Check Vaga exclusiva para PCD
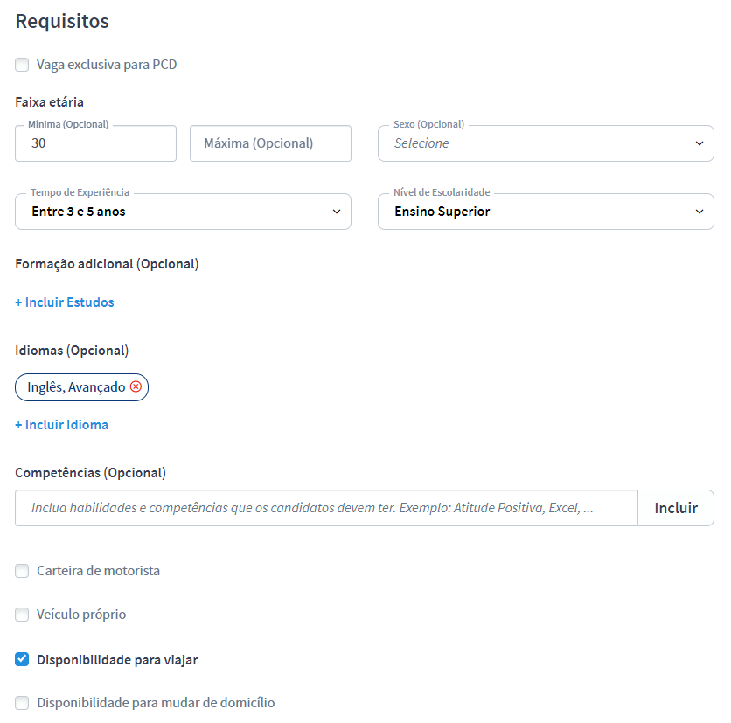 (22, 65)
